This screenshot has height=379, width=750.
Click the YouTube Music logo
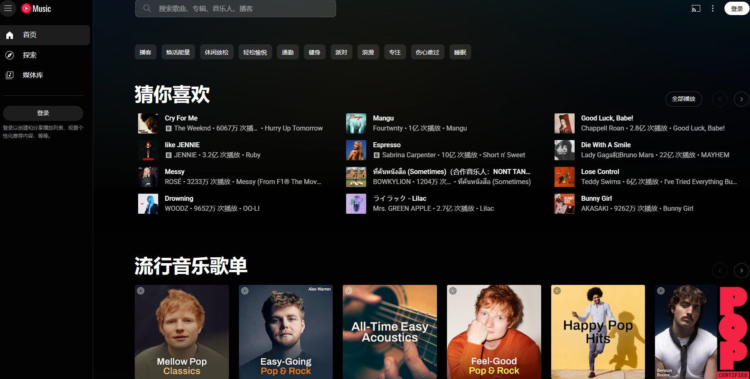pos(36,8)
